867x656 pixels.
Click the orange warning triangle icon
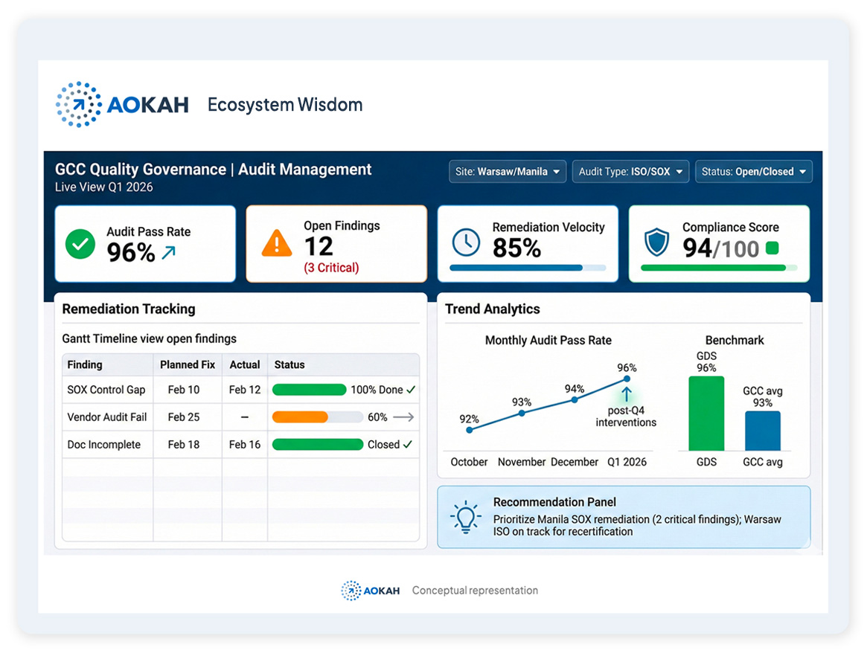point(277,243)
